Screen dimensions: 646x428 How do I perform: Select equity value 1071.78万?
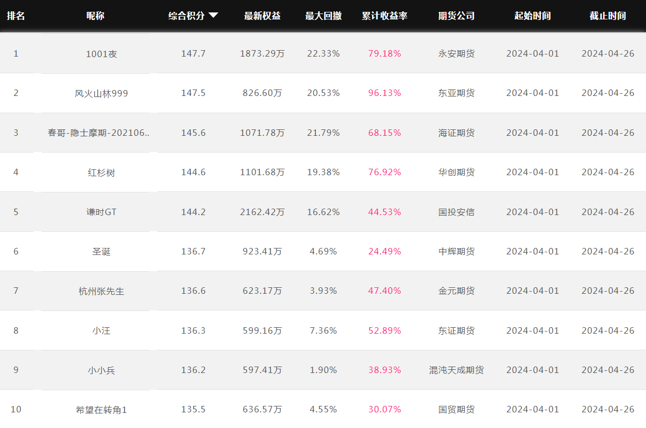[263, 133]
